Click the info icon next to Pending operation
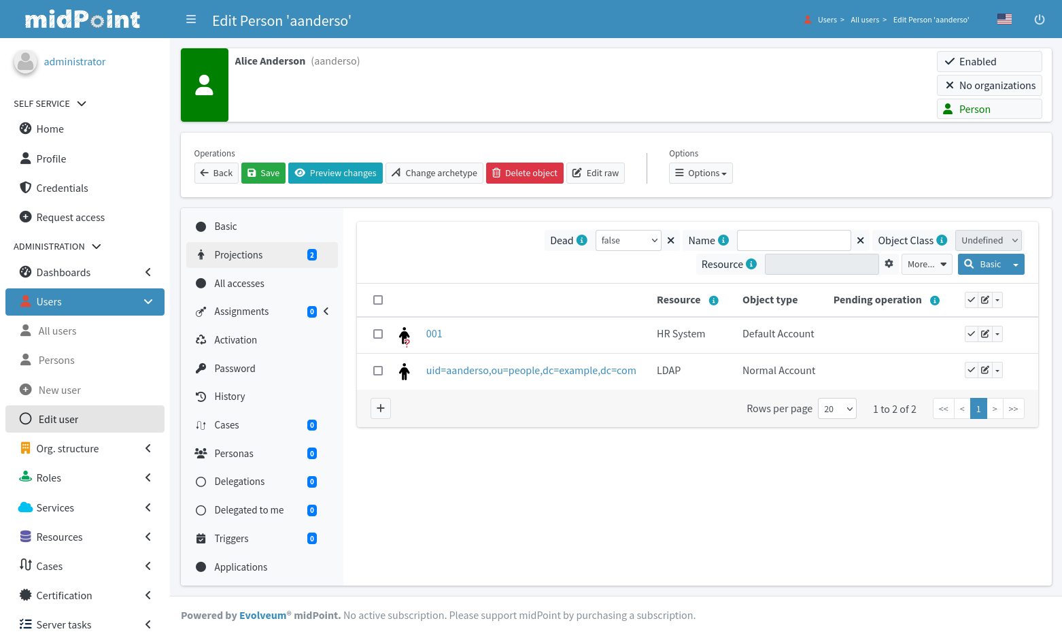Image resolution: width=1062 pixels, height=638 pixels. click(x=935, y=301)
